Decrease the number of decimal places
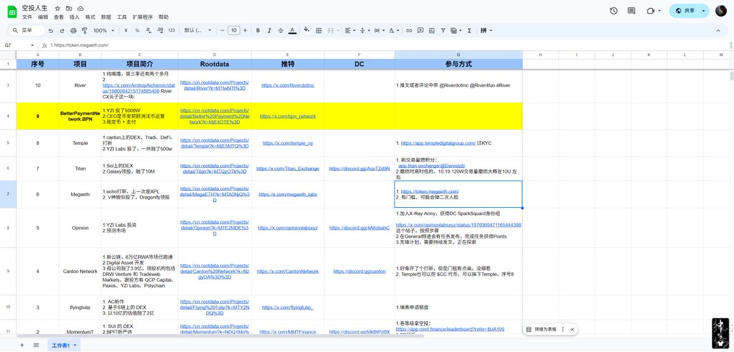The image size is (734, 352). (x=148, y=30)
